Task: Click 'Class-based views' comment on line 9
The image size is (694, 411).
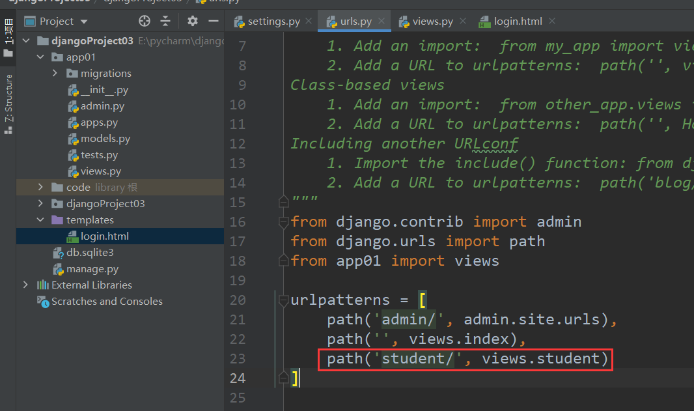Action: [367, 85]
